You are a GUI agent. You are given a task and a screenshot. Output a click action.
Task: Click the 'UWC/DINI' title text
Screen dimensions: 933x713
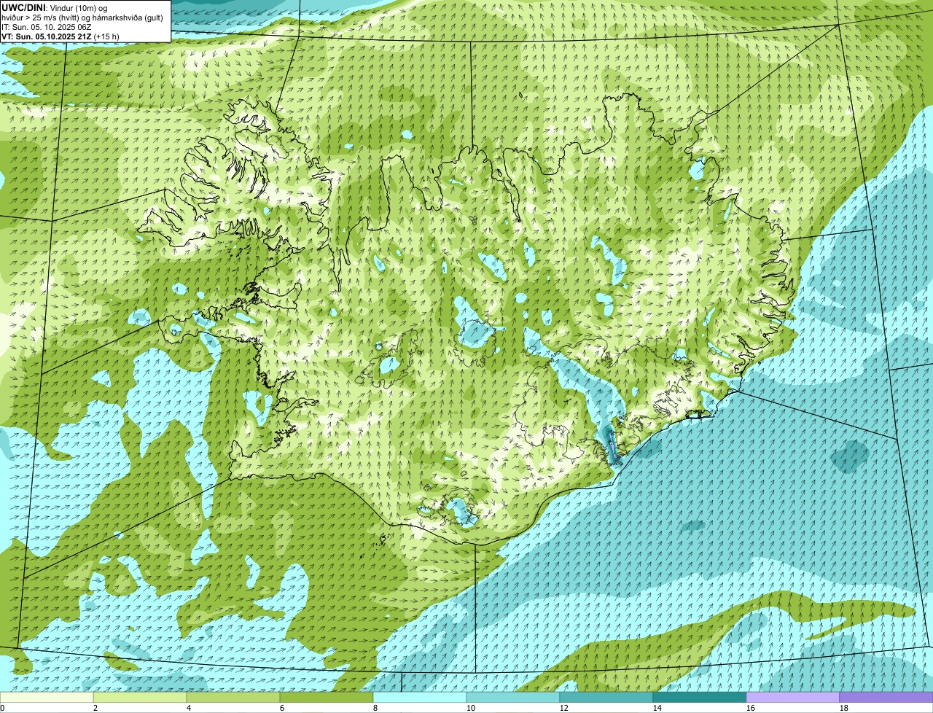(24, 7)
